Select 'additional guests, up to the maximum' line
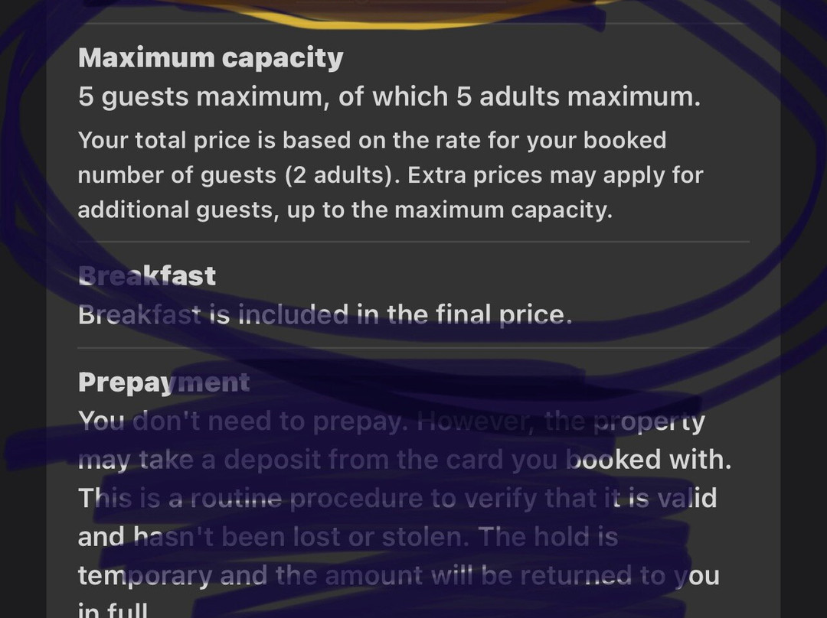827x618 pixels. [345, 210]
